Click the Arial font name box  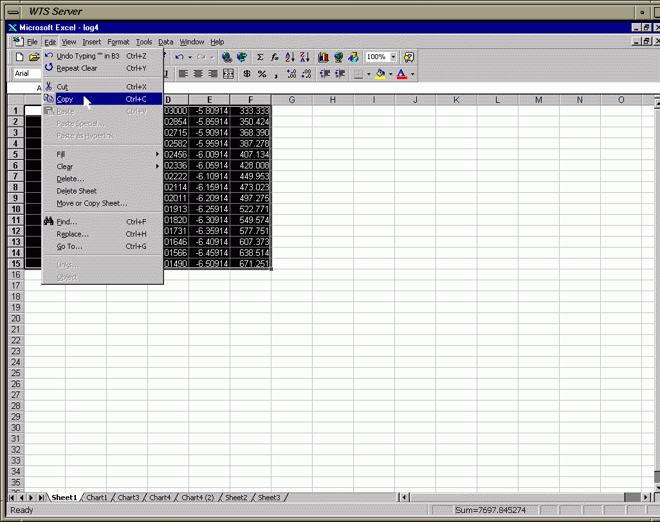26,73
